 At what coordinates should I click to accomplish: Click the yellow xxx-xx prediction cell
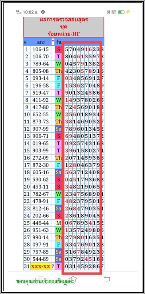point(40,266)
